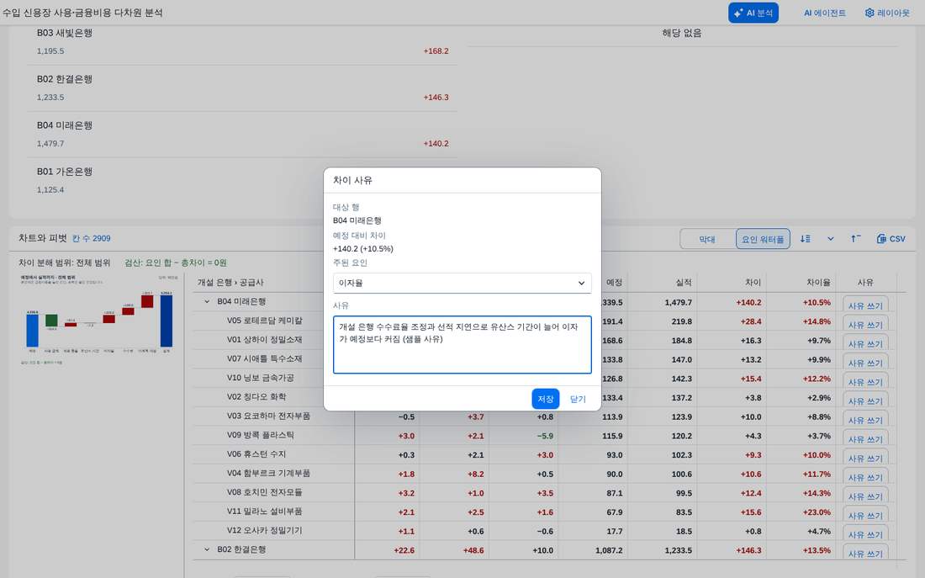Save the variance reason with 저장
The image size is (925, 578).
545,399
